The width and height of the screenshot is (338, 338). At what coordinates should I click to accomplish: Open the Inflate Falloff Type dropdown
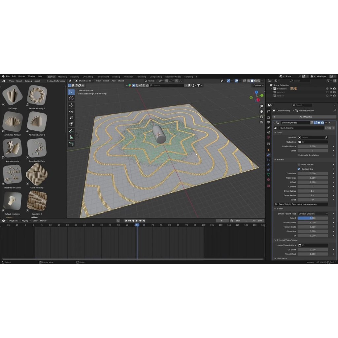coord(313,214)
